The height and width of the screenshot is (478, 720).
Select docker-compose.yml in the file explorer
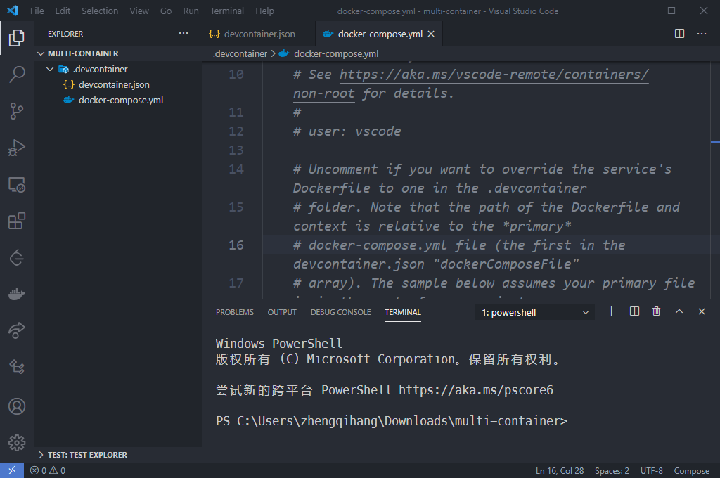click(120, 100)
